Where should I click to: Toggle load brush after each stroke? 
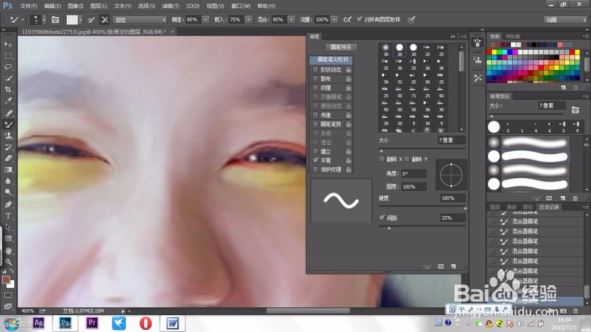[91, 19]
